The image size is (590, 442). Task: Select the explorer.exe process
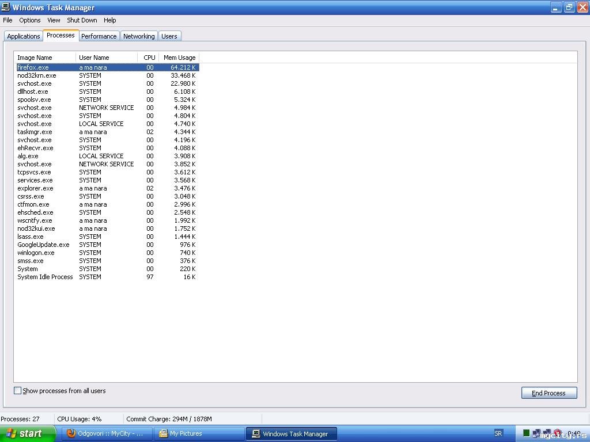pos(107,188)
